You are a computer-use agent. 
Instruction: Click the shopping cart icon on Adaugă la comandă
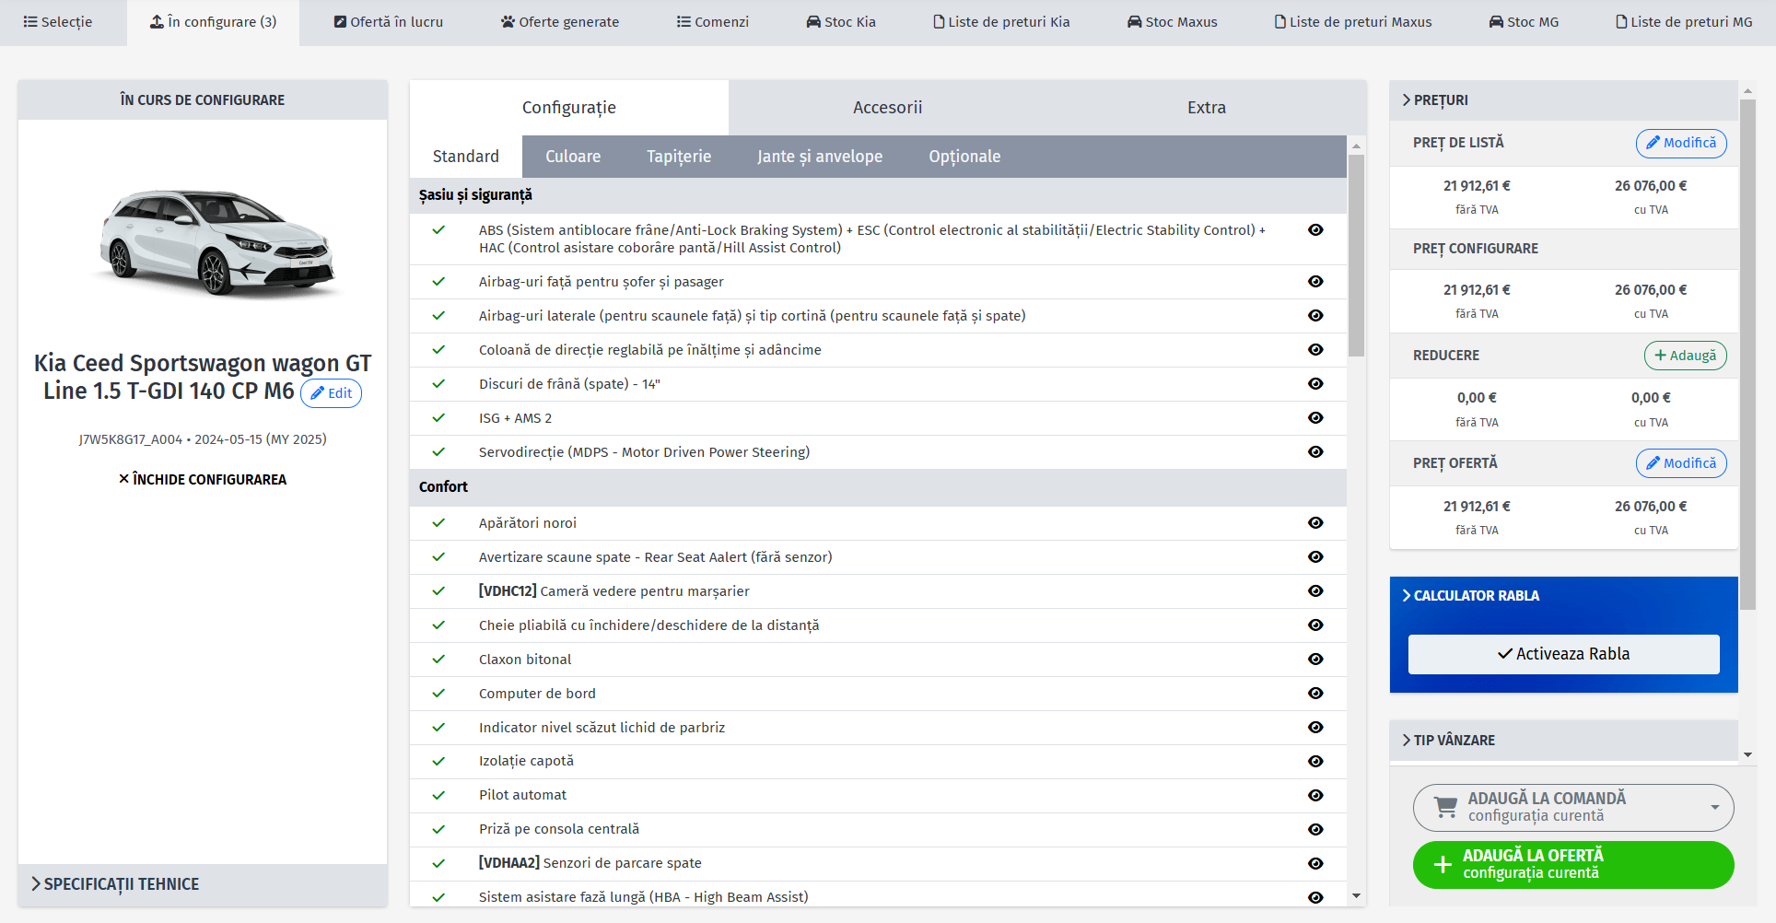(x=1446, y=808)
